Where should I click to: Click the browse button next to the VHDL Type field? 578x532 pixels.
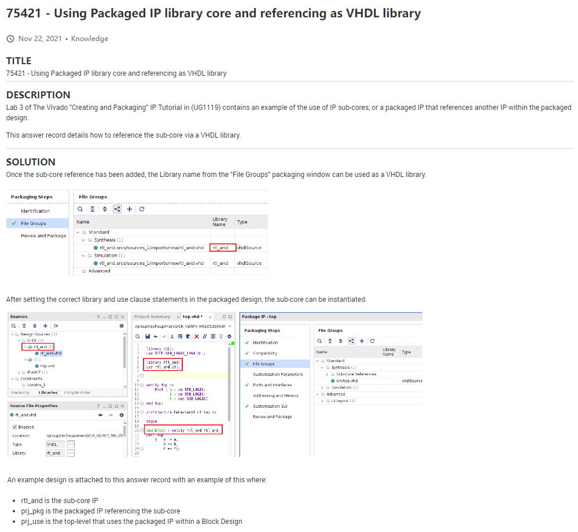[71, 444]
